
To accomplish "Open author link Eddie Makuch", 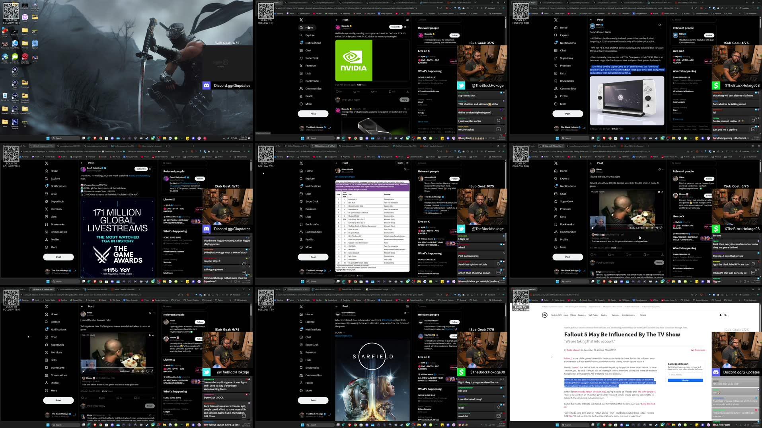I will (x=574, y=350).
